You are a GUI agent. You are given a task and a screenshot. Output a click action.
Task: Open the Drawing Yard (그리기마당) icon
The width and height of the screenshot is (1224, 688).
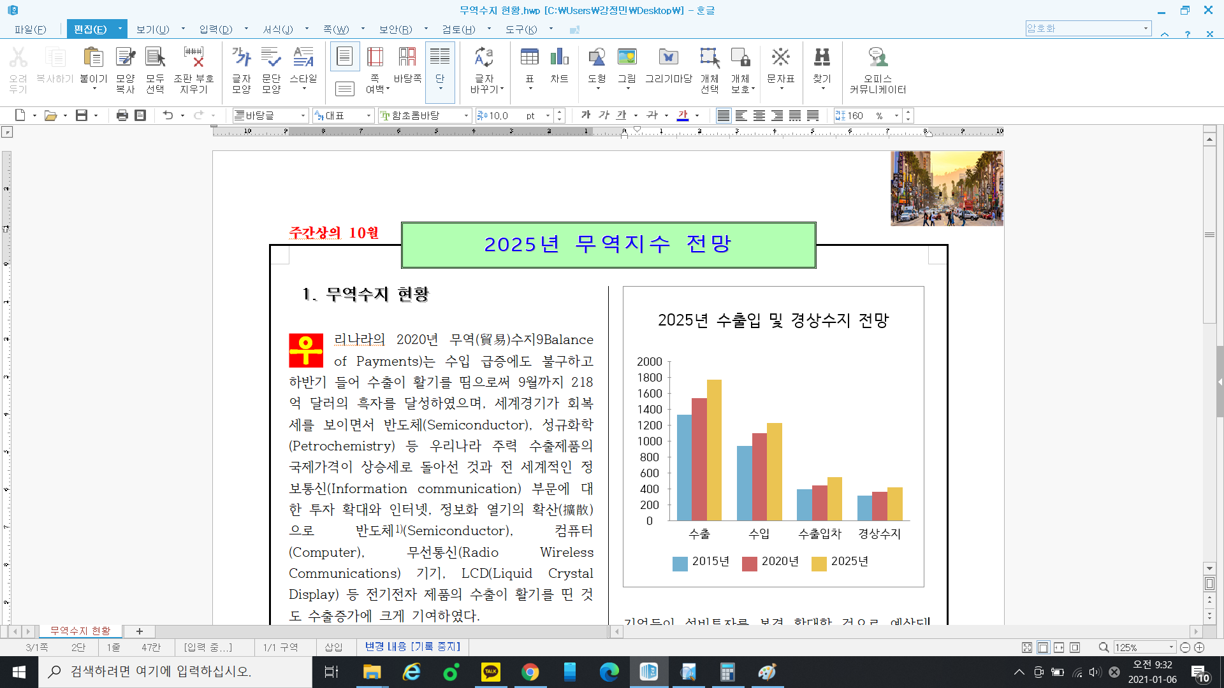669,57
